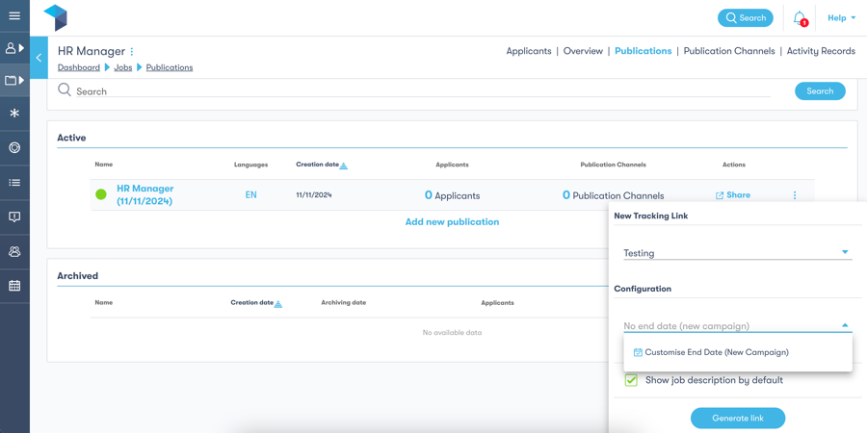Go to Dashboard breadcrumb

coord(79,67)
